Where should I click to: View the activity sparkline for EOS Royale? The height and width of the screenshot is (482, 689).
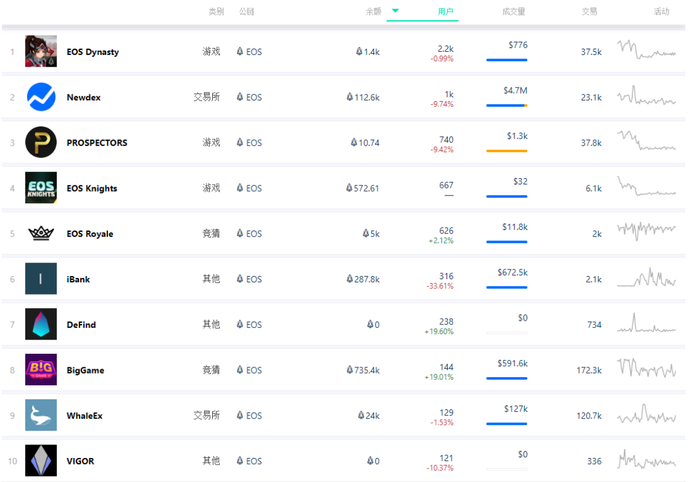tap(646, 231)
